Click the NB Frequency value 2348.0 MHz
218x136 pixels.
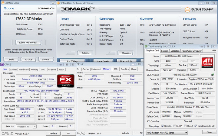click(x=132, y=83)
